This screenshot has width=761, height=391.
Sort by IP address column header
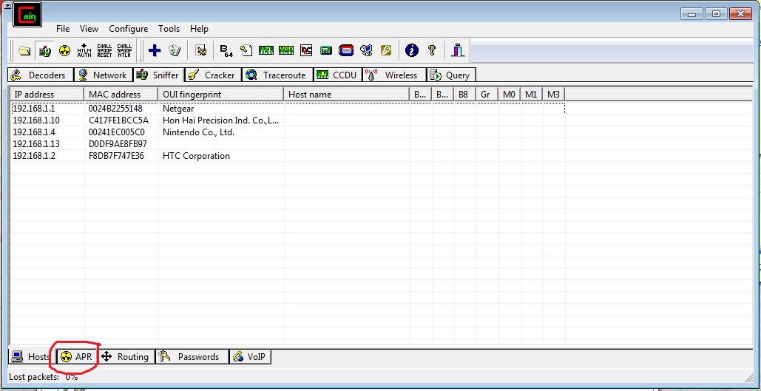pos(47,95)
